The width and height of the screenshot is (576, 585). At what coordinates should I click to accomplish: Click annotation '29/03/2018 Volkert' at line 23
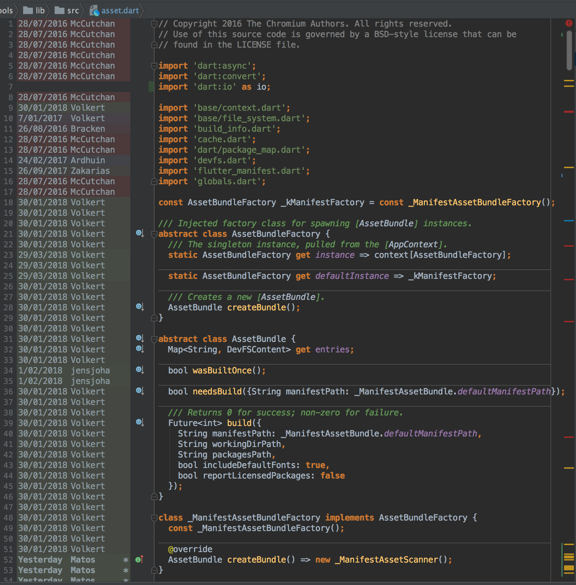pyautogui.click(x=62, y=255)
